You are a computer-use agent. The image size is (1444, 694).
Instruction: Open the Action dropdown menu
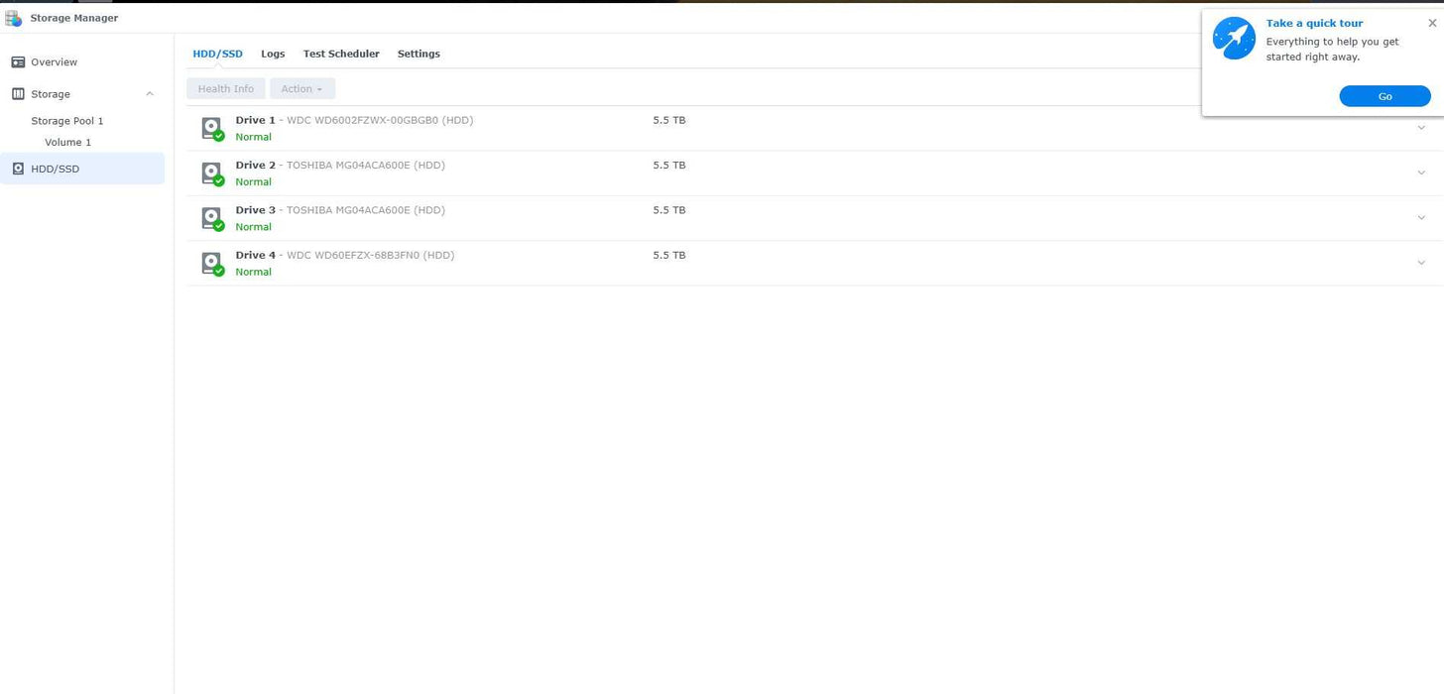(x=301, y=88)
